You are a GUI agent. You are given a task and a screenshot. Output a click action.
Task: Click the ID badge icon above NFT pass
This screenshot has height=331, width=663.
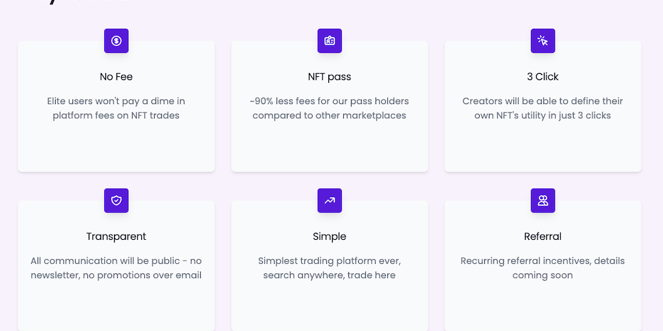(x=330, y=41)
